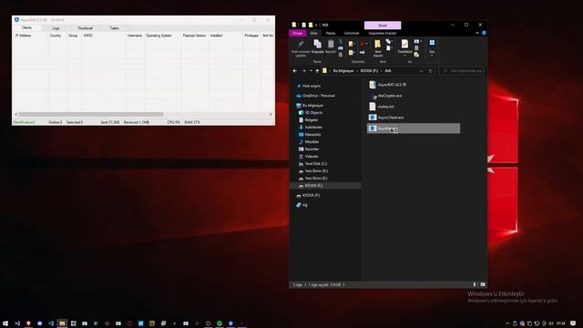This screenshot has width=583, height=328.
Task: Click the Yeni klasör (New folder) icon
Action: pos(378,44)
